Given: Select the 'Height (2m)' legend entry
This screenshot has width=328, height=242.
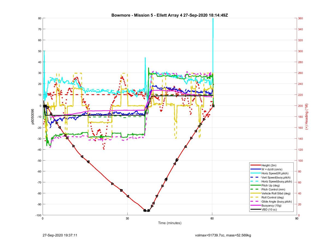Looking at the screenshot, I should point(269,165).
